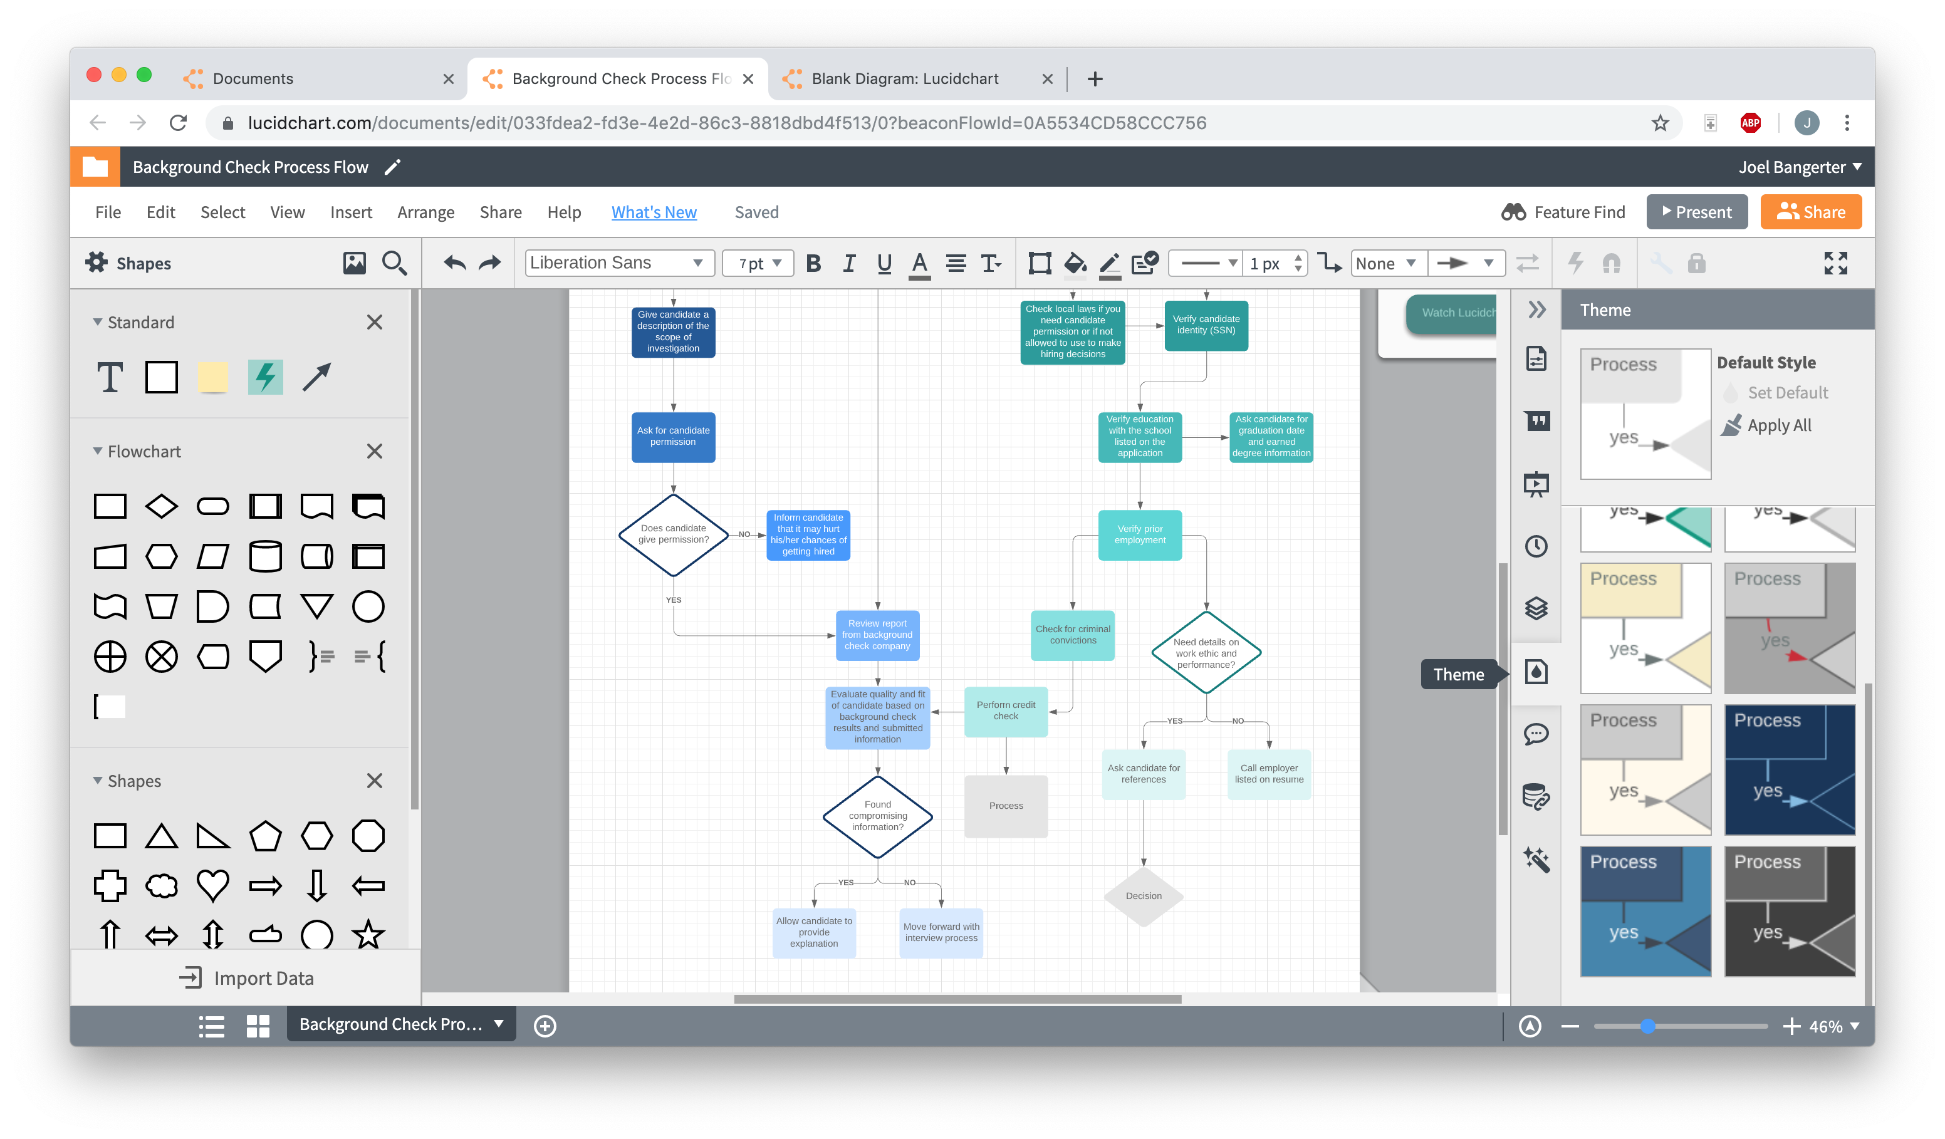Open the Presentation mode icon in sidebar
Image resolution: width=1945 pixels, height=1139 pixels.
1536,484
